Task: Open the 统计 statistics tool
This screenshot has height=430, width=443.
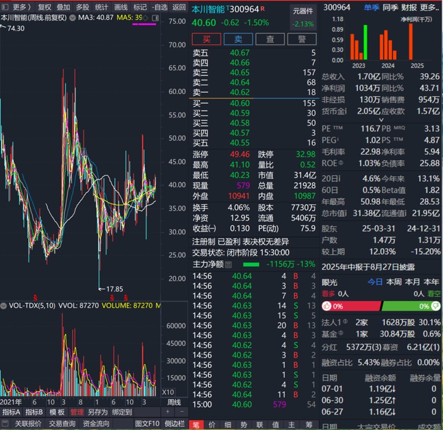Action: pos(101,7)
